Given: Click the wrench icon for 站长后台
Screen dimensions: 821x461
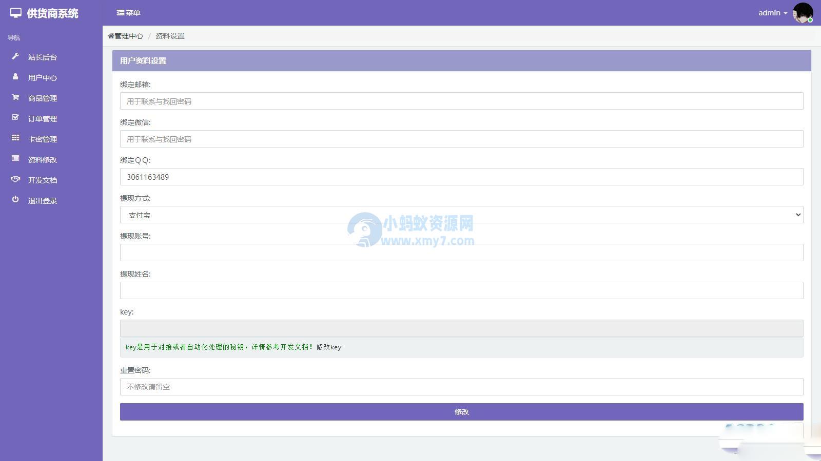Looking at the screenshot, I should tap(15, 56).
